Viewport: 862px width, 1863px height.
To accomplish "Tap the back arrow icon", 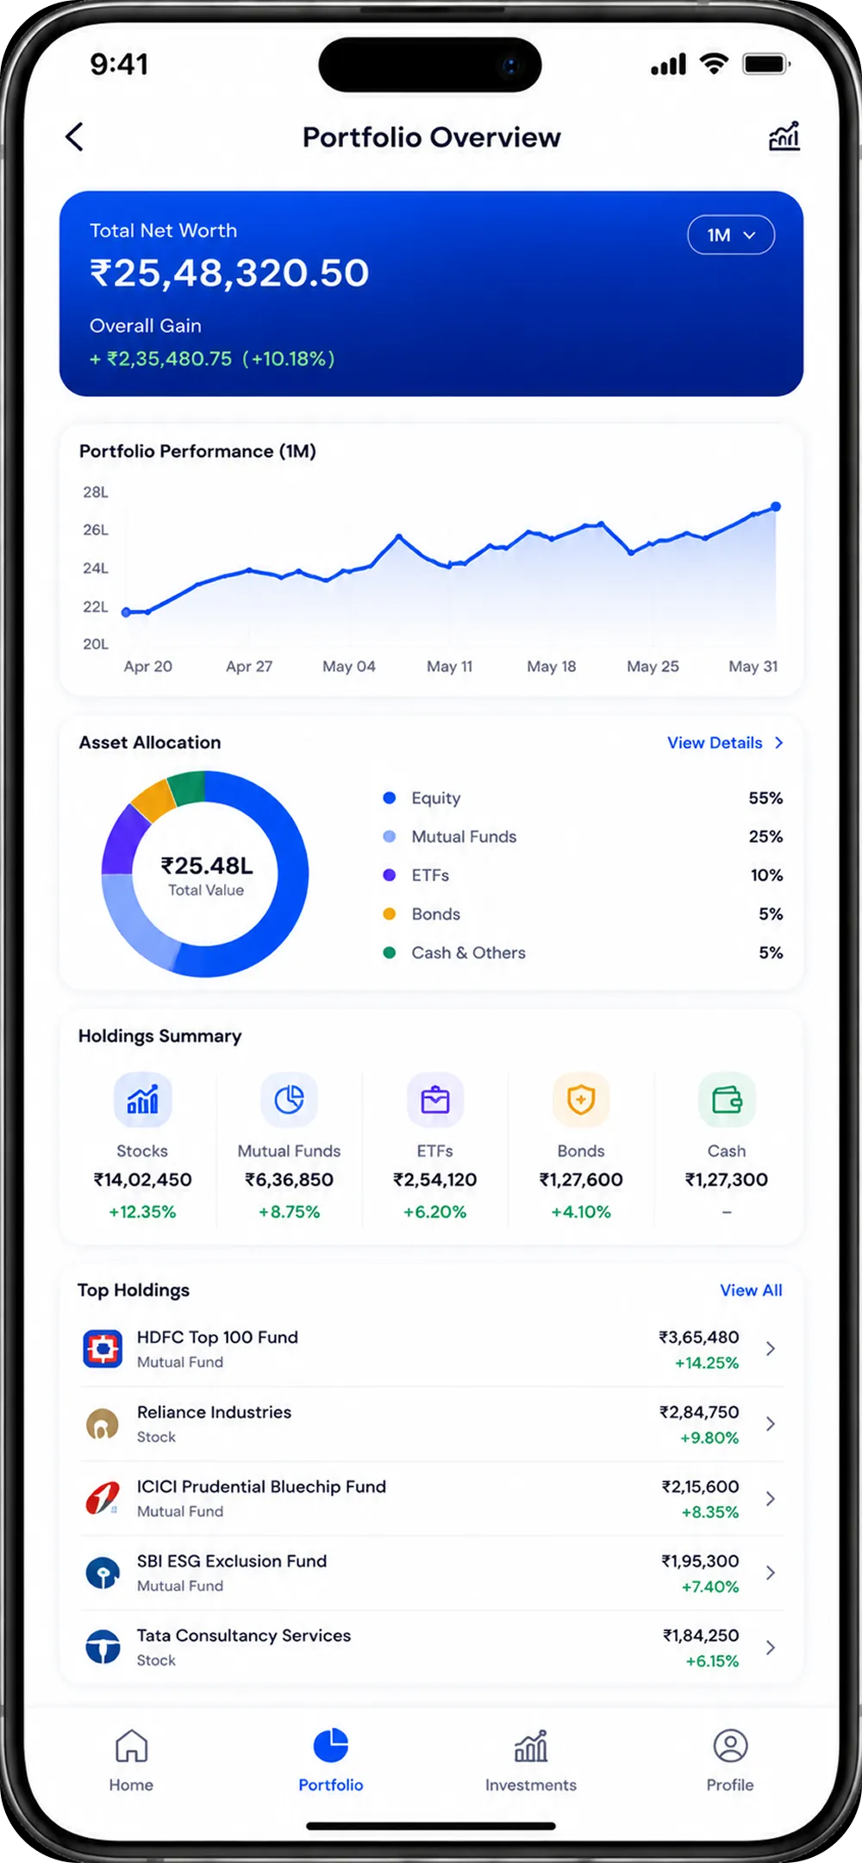I will [75, 137].
